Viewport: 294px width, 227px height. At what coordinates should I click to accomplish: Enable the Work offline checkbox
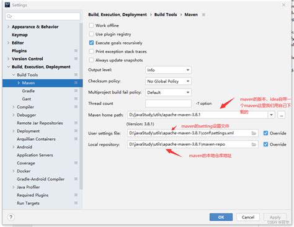click(91, 25)
